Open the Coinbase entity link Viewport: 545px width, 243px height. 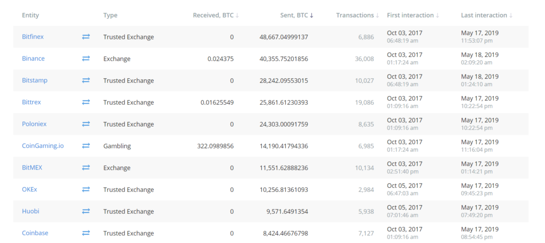point(35,233)
